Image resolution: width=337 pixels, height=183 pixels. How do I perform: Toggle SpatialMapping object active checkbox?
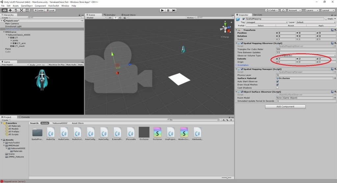pos(244,19)
